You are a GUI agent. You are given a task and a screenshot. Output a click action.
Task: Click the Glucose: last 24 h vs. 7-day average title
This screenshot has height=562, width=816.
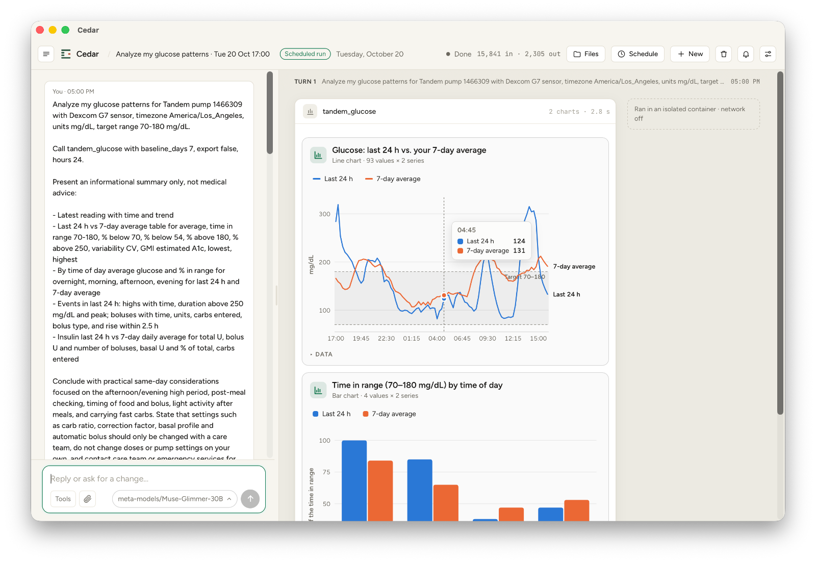point(409,150)
